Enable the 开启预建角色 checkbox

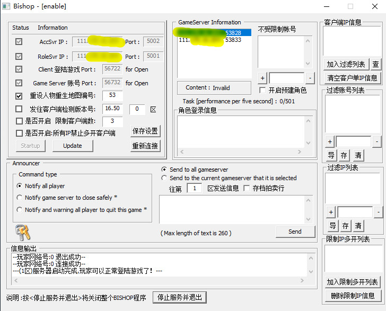click(x=262, y=90)
